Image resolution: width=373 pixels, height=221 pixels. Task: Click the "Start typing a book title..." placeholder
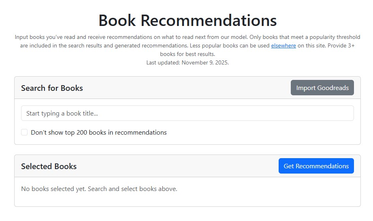click(62, 114)
